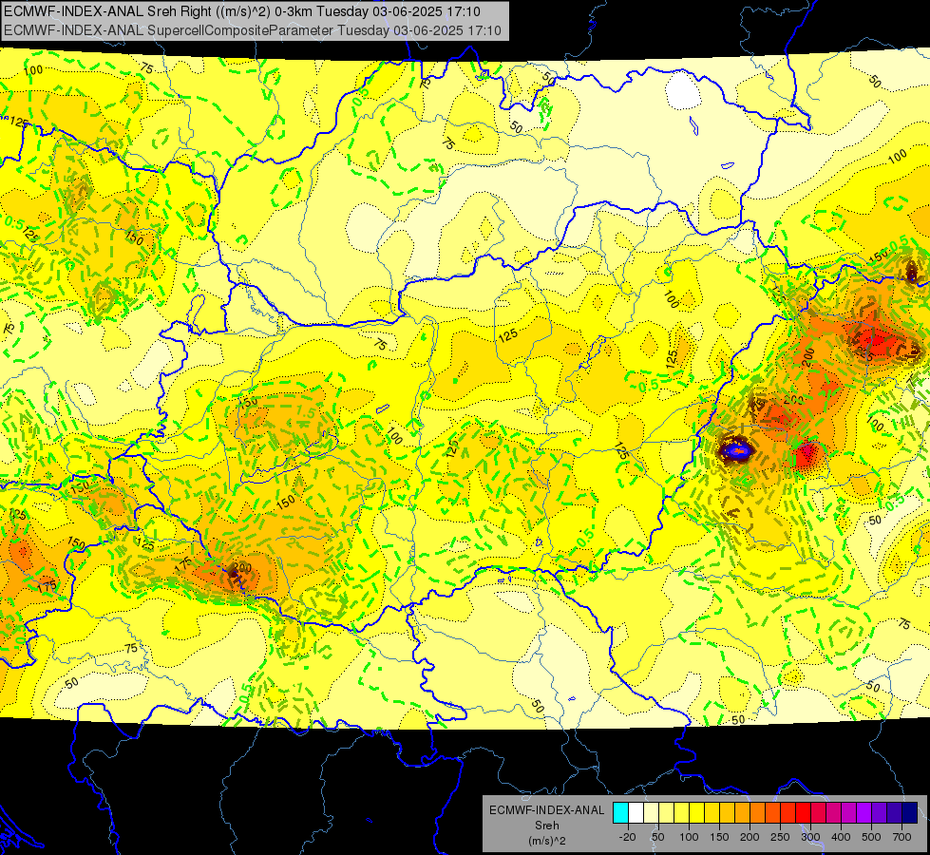Click the -20 value under the legend bar
Screen dimensions: 930x855
click(x=628, y=837)
